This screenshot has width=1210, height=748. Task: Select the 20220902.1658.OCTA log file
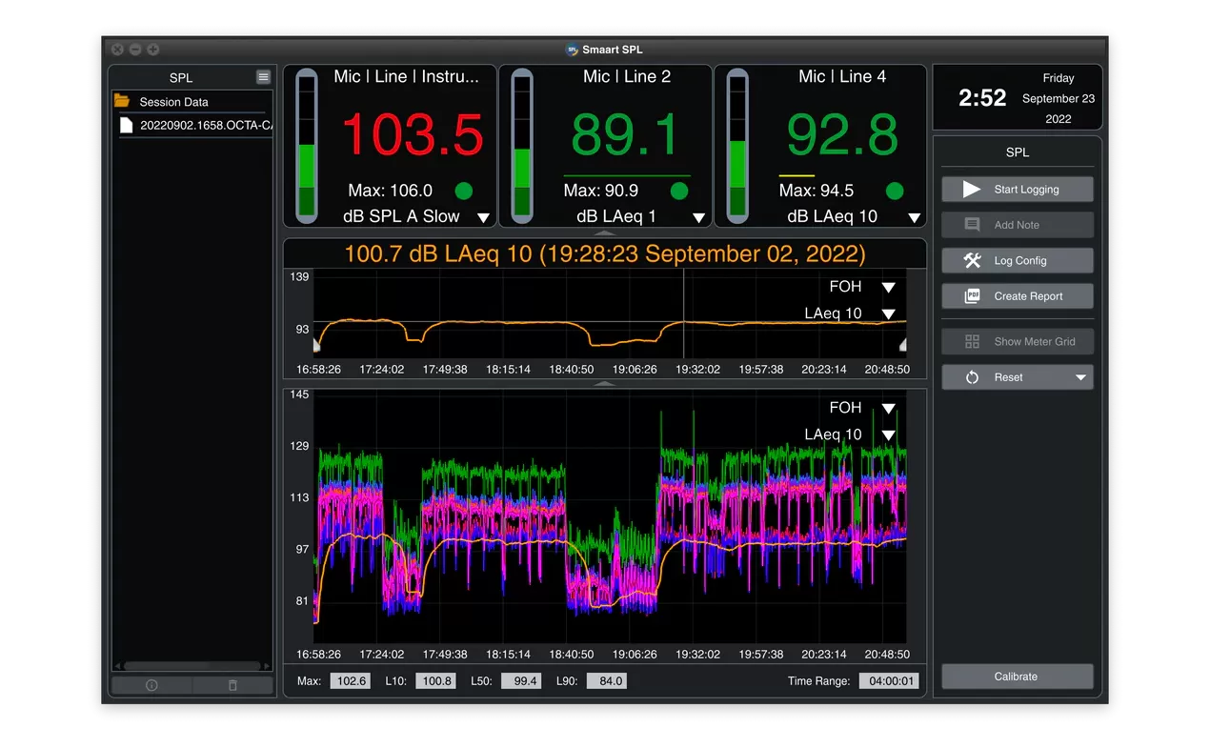(x=195, y=125)
